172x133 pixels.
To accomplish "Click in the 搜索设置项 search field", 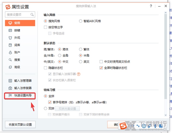I will click(17, 14).
